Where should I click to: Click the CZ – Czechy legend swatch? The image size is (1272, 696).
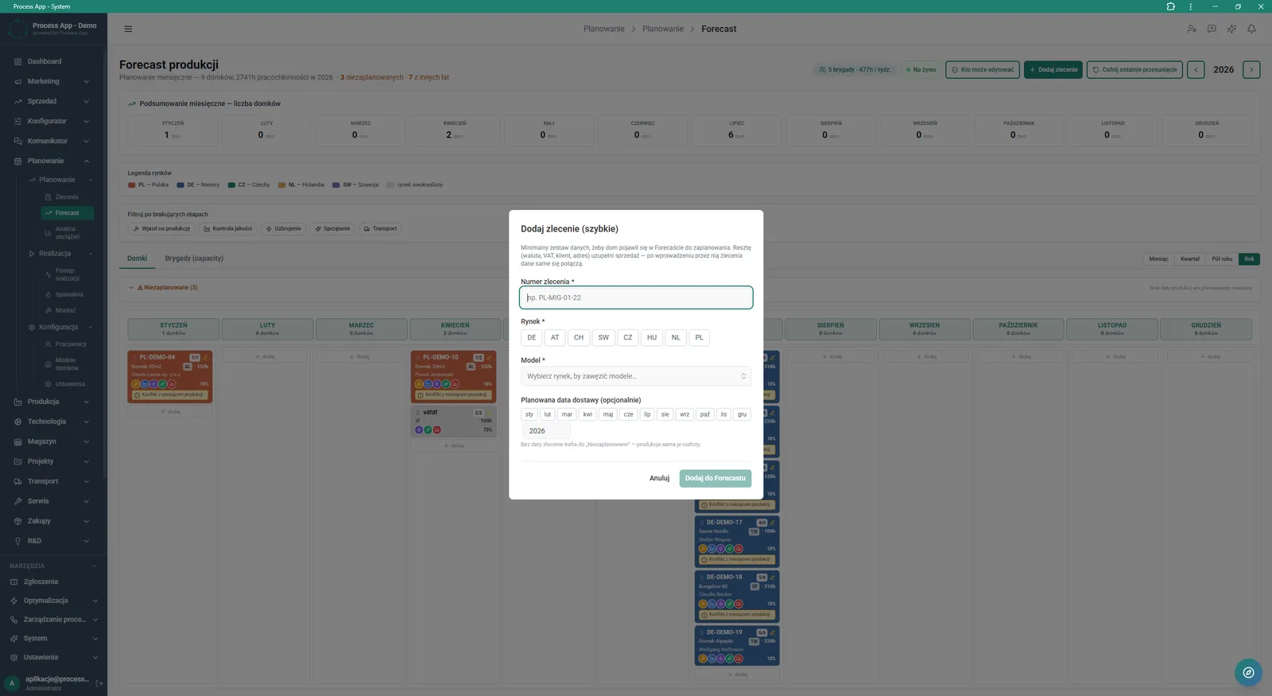click(x=231, y=185)
